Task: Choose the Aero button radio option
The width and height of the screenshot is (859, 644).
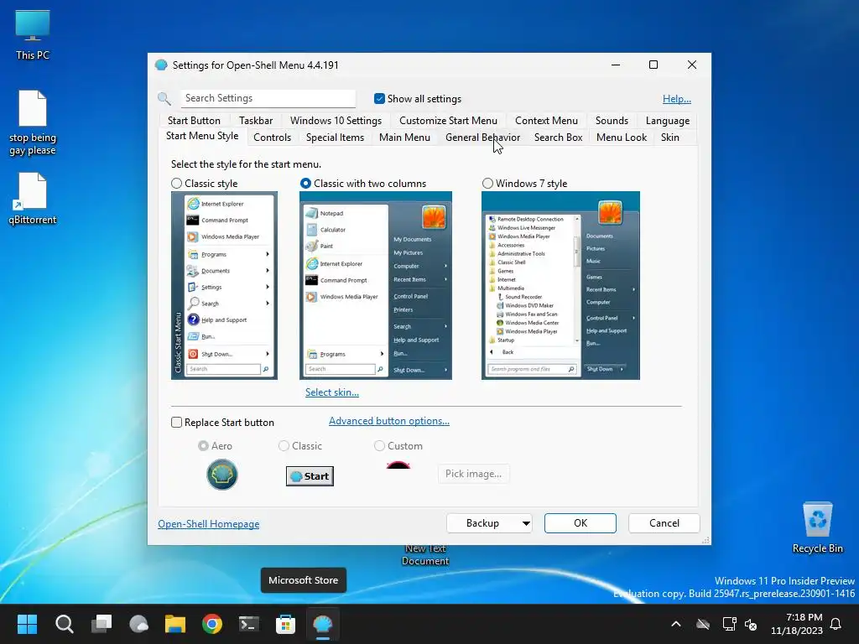Action: tap(203, 446)
